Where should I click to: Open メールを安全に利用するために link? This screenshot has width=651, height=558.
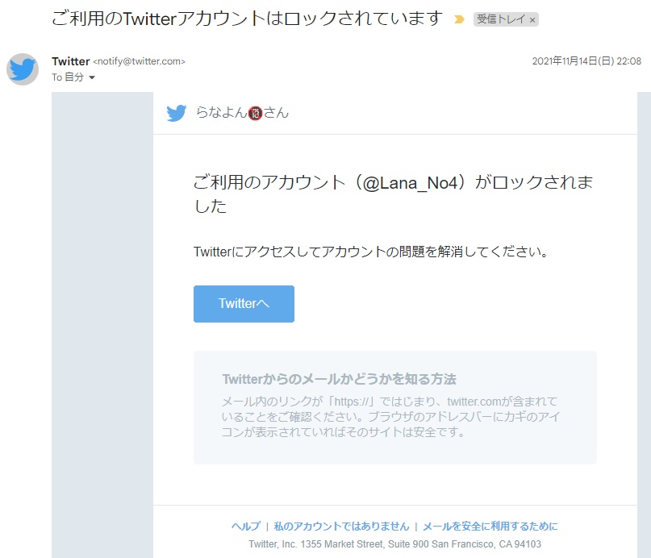click(490, 526)
